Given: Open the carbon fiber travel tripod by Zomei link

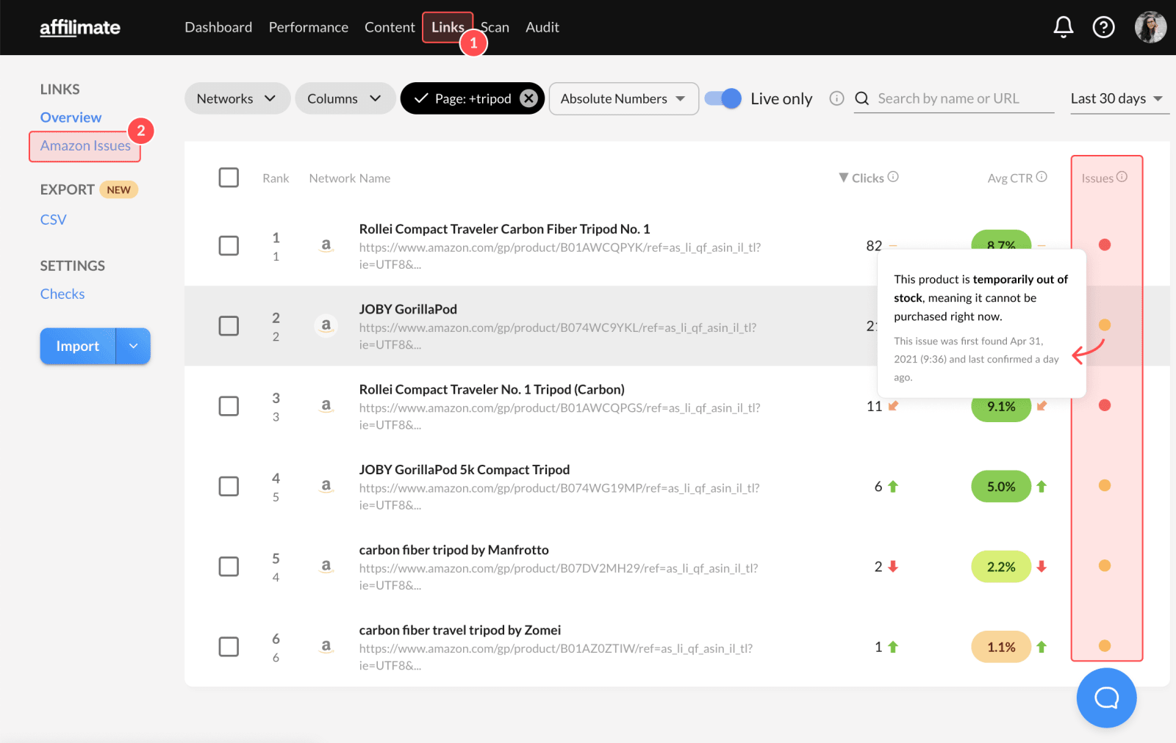Looking at the screenshot, I should pos(460,630).
